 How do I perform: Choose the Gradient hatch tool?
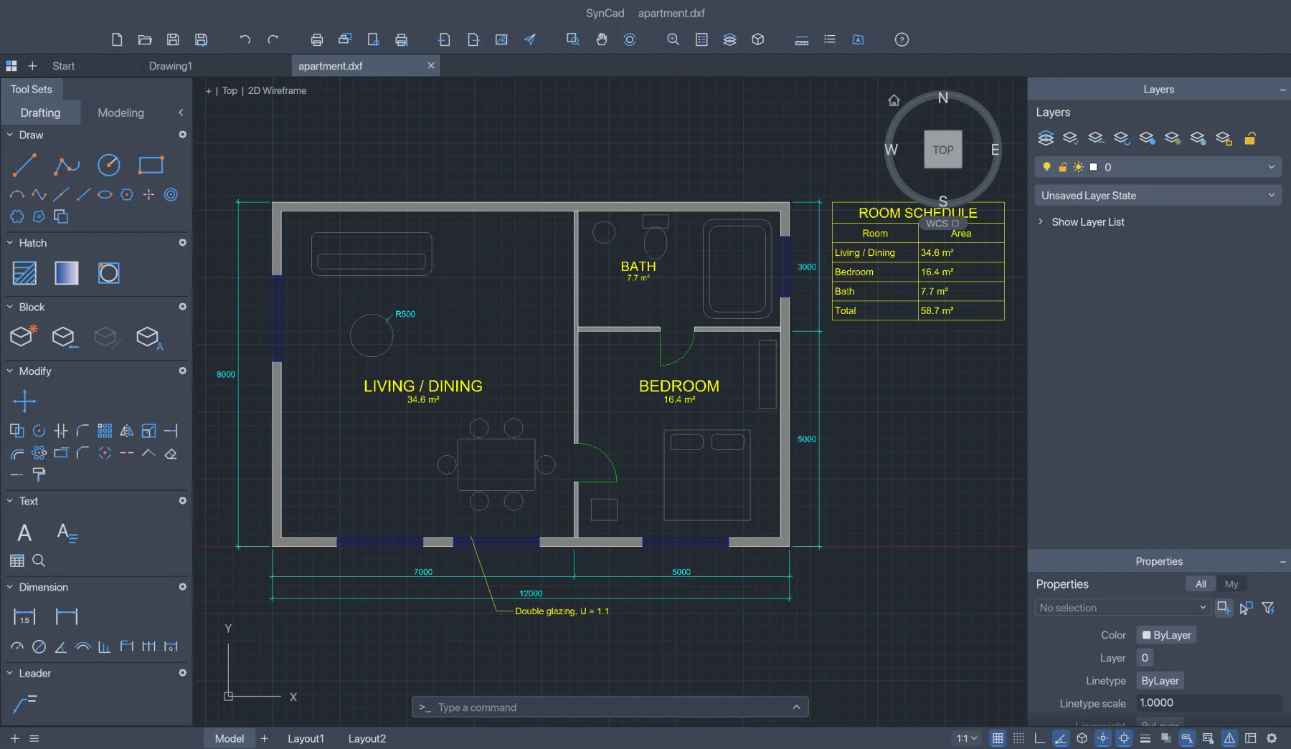pyautogui.click(x=67, y=273)
